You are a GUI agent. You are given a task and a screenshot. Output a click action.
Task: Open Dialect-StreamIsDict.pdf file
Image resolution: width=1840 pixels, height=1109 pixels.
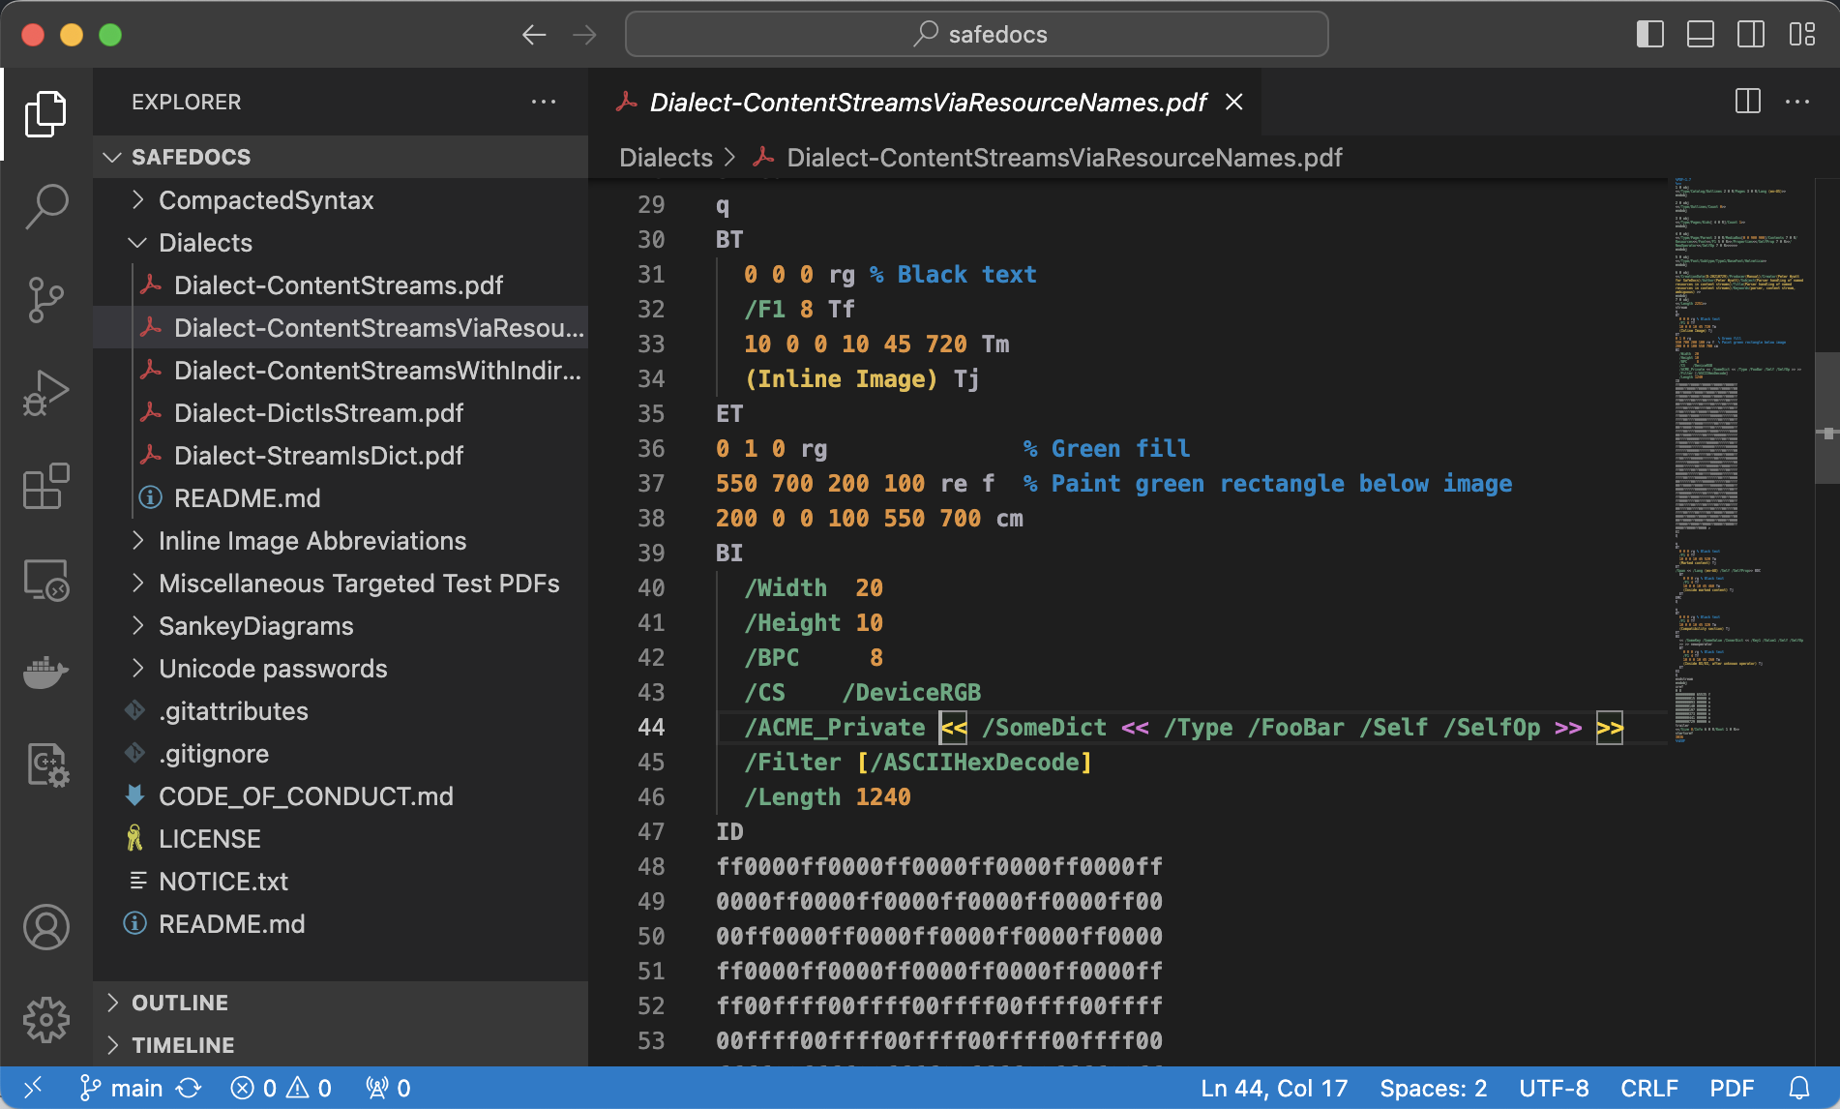click(x=341, y=456)
